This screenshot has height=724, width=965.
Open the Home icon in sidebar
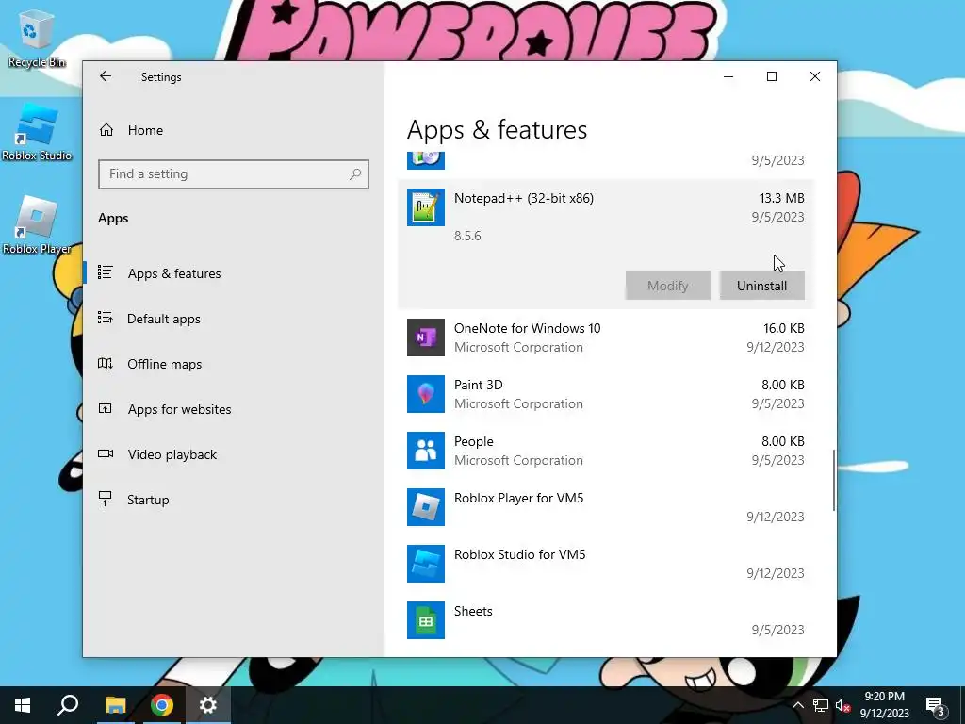point(106,130)
